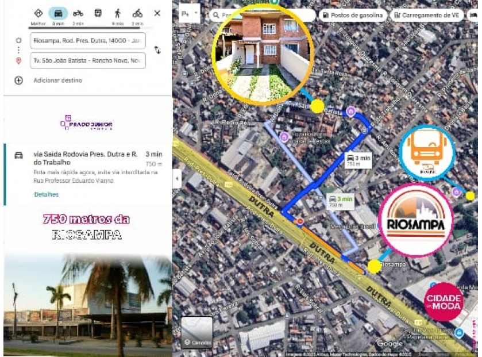This screenshot has height=357, width=482.
Task: Click the Google logo on the map
Action: (389, 343)
